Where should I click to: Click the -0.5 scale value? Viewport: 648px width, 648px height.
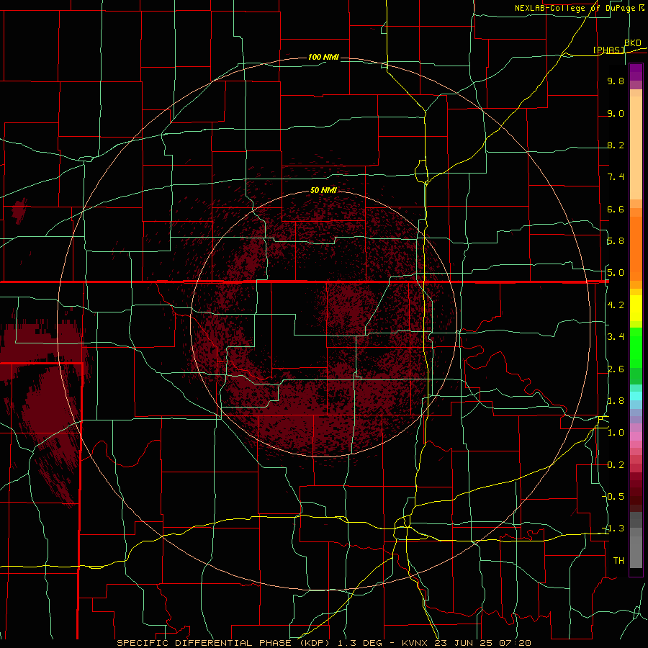(613, 496)
